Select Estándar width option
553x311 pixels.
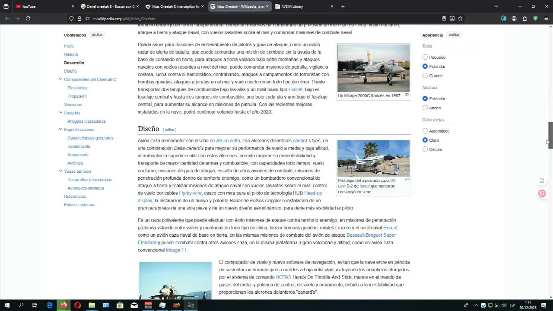(x=425, y=99)
